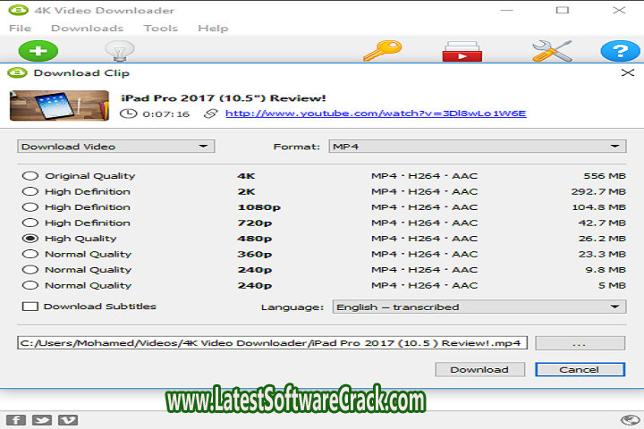644x429 pixels.
Task: Click the Twitter icon in status bar
Action: (41, 420)
